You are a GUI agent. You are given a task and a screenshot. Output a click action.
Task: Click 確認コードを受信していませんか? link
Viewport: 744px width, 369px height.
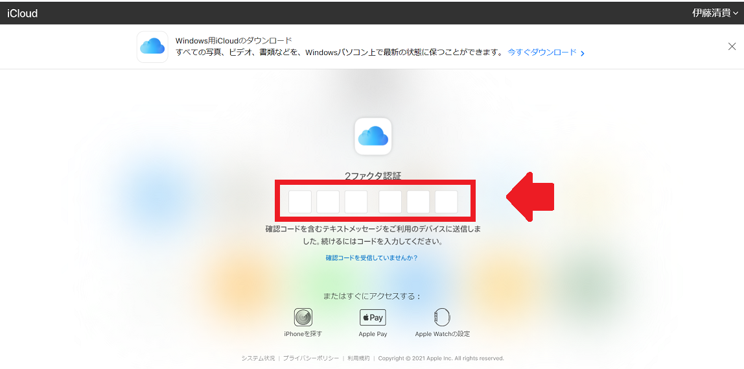click(x=371, y=258)
